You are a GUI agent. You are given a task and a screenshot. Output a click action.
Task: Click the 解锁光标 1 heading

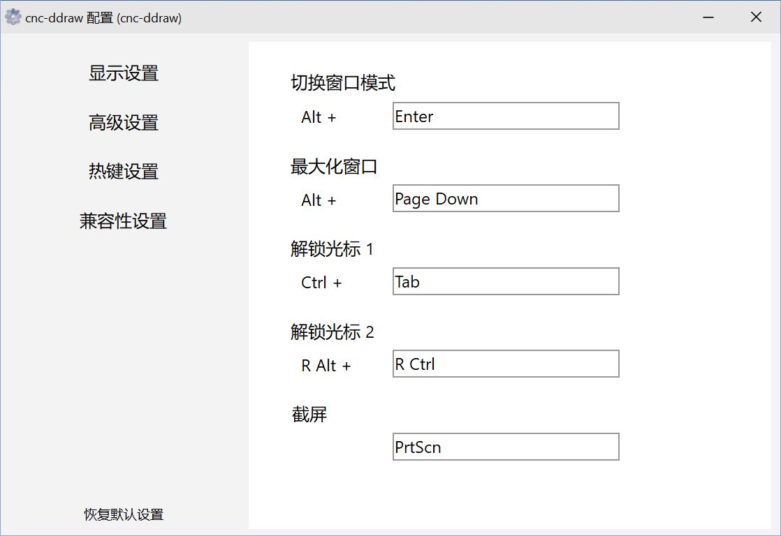point(333,249)
